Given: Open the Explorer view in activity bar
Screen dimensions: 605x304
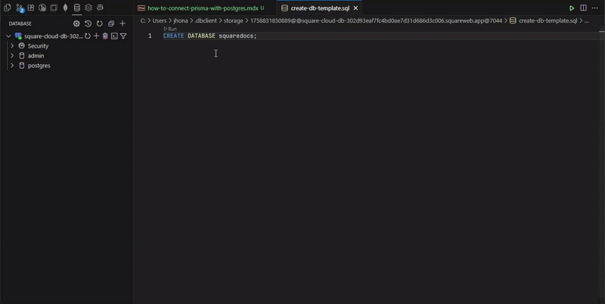Looking at the screenshot, I should (8, 8).
